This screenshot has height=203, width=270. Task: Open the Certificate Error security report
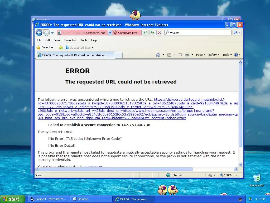tap(127, 33)
